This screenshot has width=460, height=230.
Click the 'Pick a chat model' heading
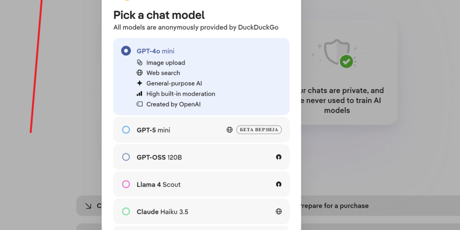[x=159, y=15]
